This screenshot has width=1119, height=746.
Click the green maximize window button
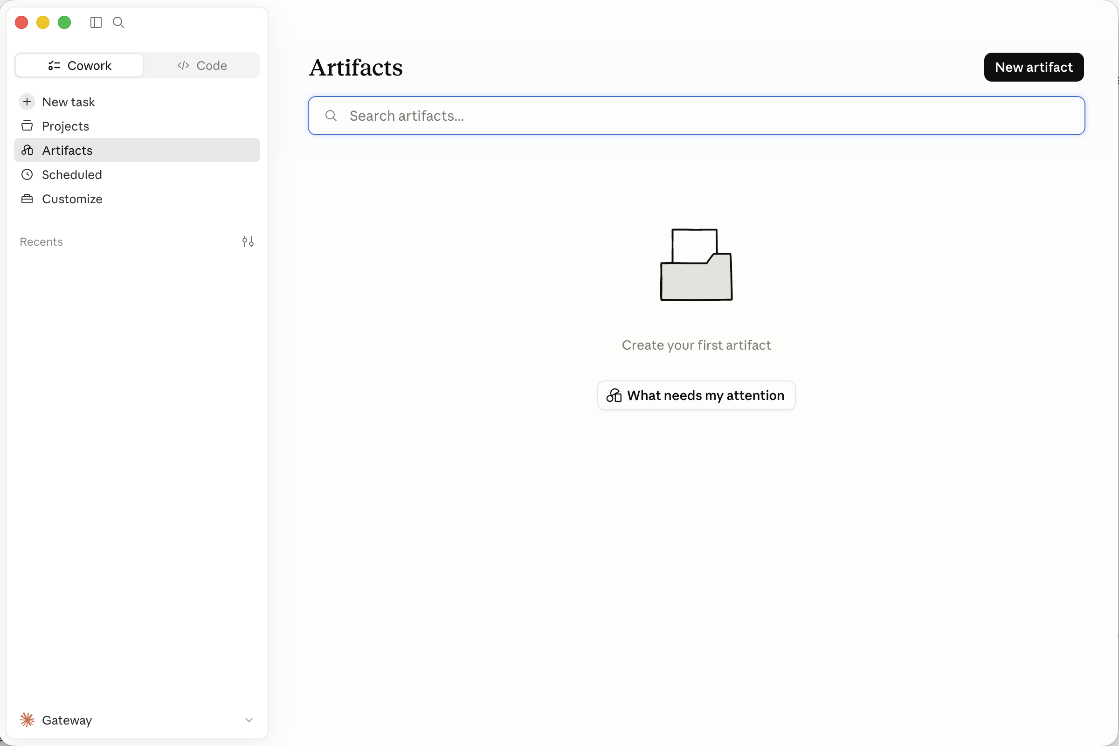pos(64,22)
